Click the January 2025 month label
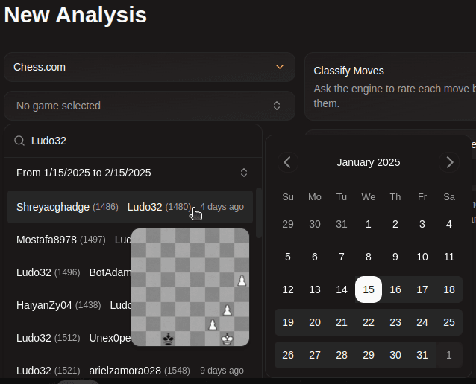 [x=369, y=162]
